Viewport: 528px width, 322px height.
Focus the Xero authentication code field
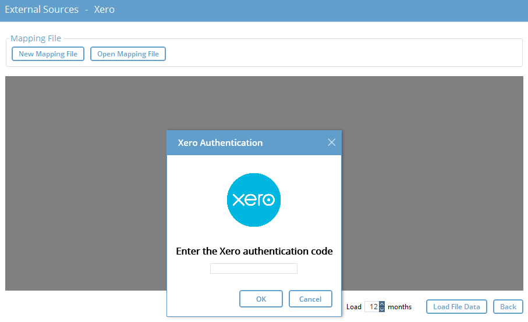click(x=254, y=269)
